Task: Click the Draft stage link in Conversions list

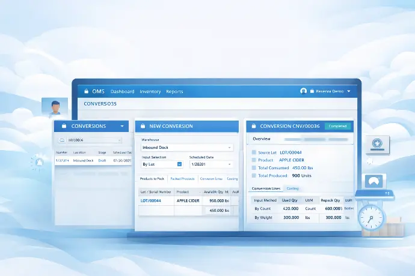Action: click(x=102, y=161)
